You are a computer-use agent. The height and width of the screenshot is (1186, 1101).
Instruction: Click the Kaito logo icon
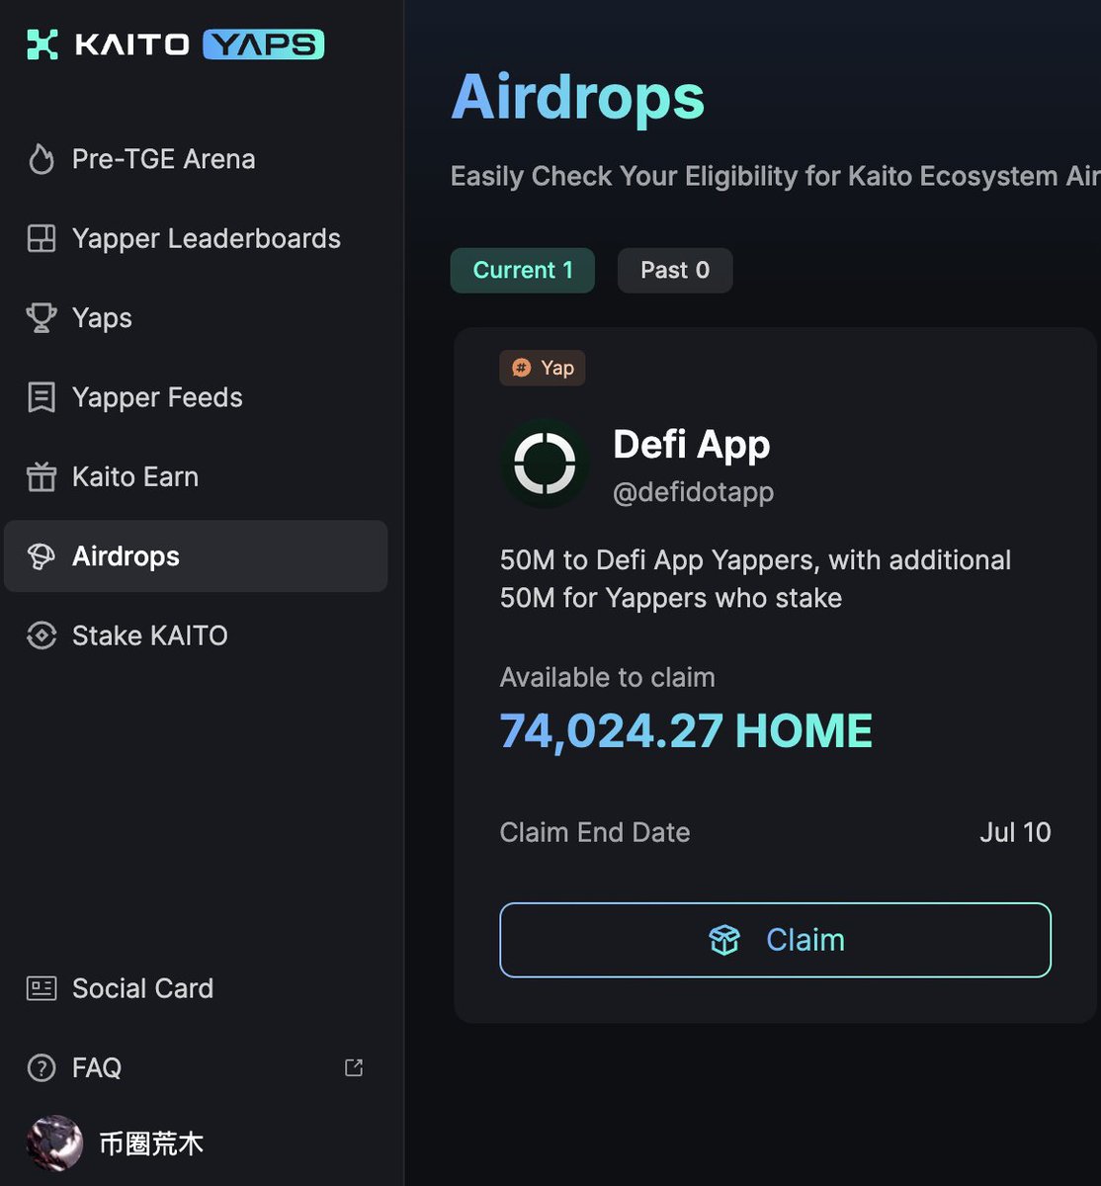coord(42,44)
